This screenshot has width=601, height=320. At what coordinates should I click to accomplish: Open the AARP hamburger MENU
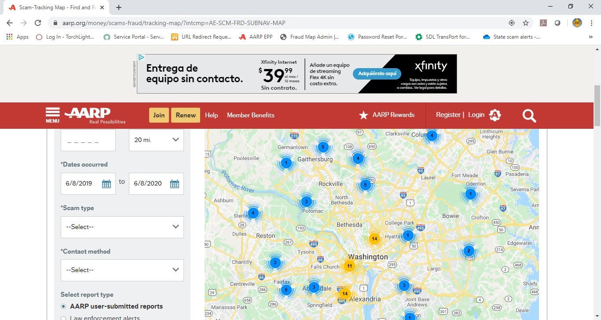point(52,115)
